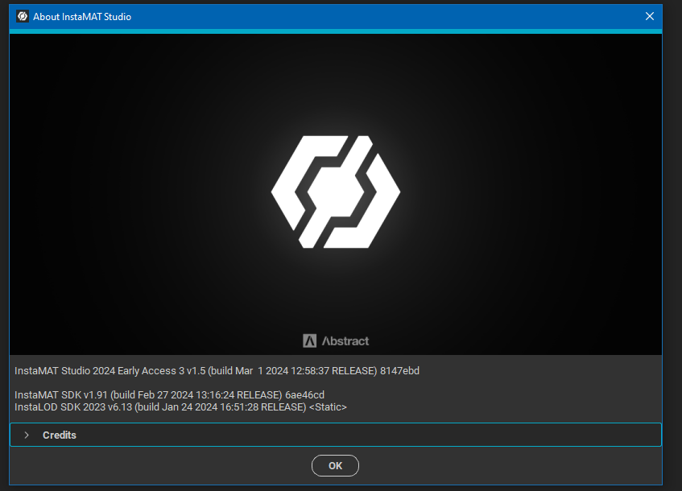Close the About InstaMAT Studio dialog

649,16
